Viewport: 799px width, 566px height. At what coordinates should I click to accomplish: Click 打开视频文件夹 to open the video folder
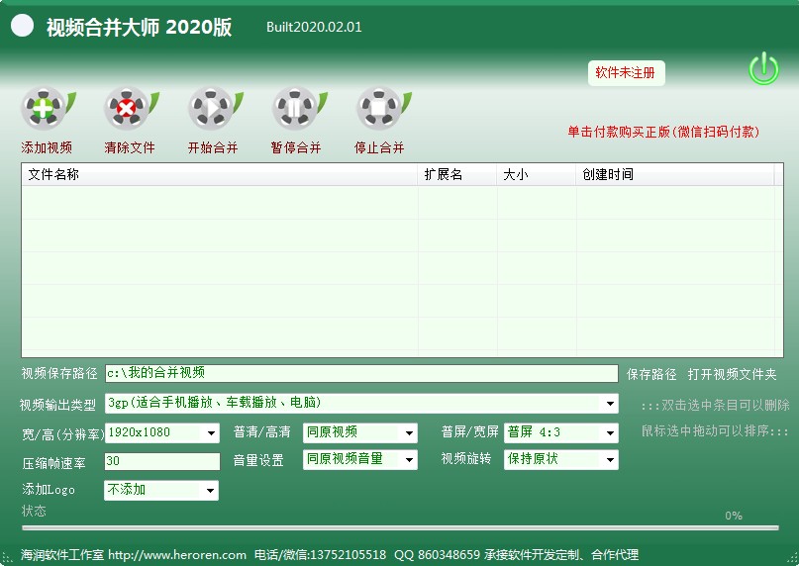[732, 375]
